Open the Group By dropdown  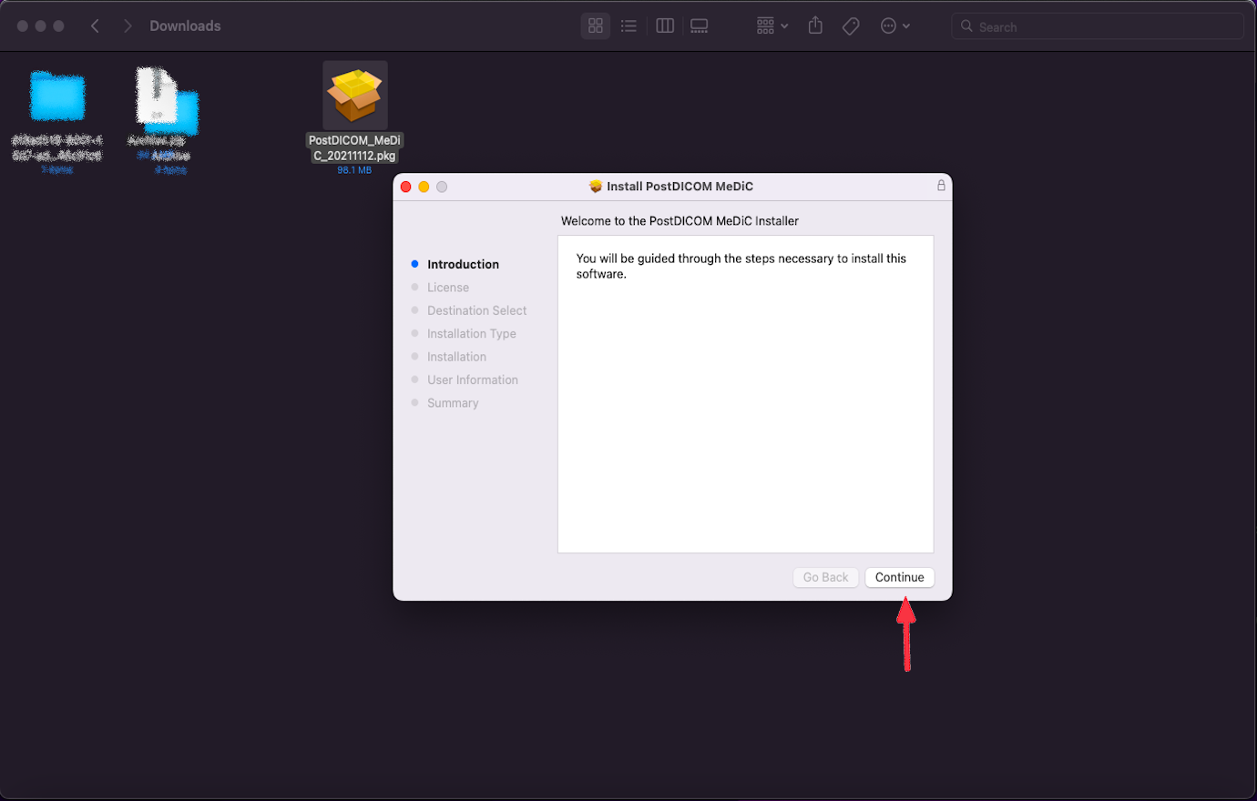(772, 25)
